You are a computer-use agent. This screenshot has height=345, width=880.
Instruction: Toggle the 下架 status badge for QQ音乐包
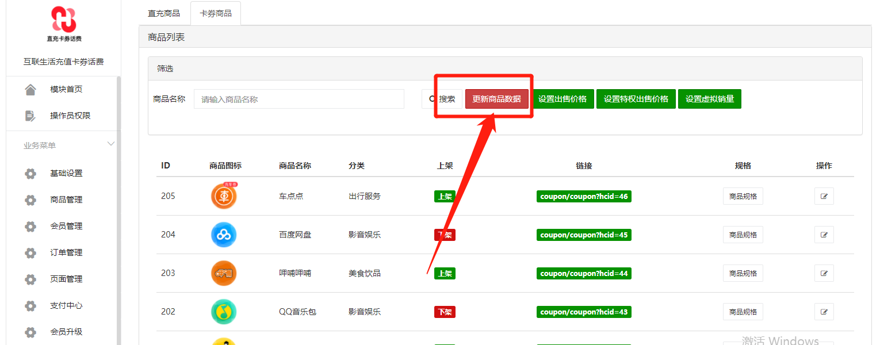(445, 312)
